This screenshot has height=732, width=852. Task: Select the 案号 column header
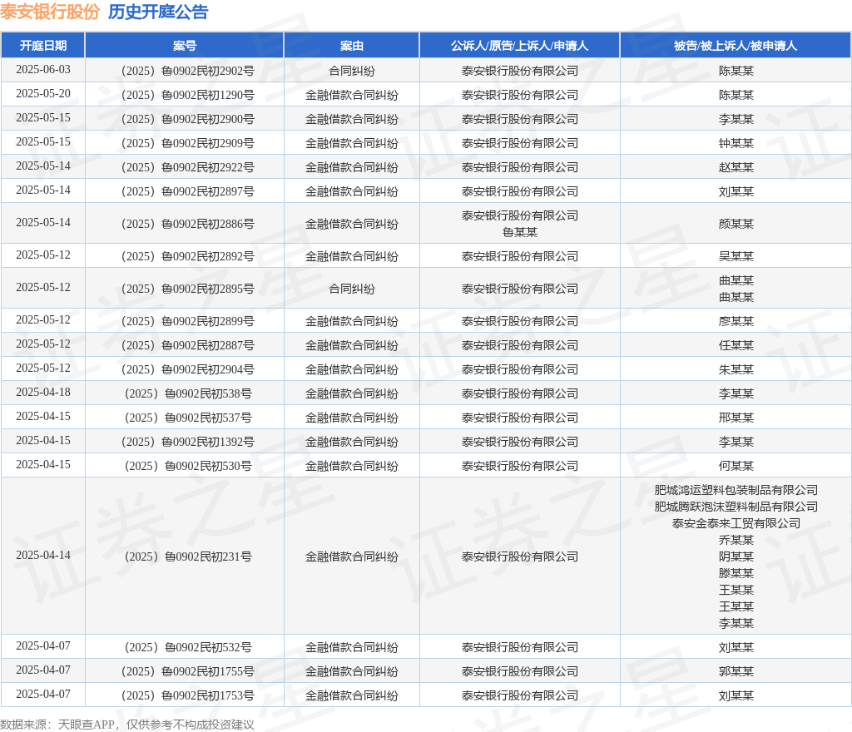click(185, 46)
